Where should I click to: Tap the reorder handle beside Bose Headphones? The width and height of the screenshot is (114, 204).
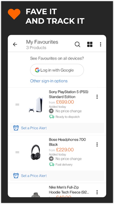tap(17, 152)
